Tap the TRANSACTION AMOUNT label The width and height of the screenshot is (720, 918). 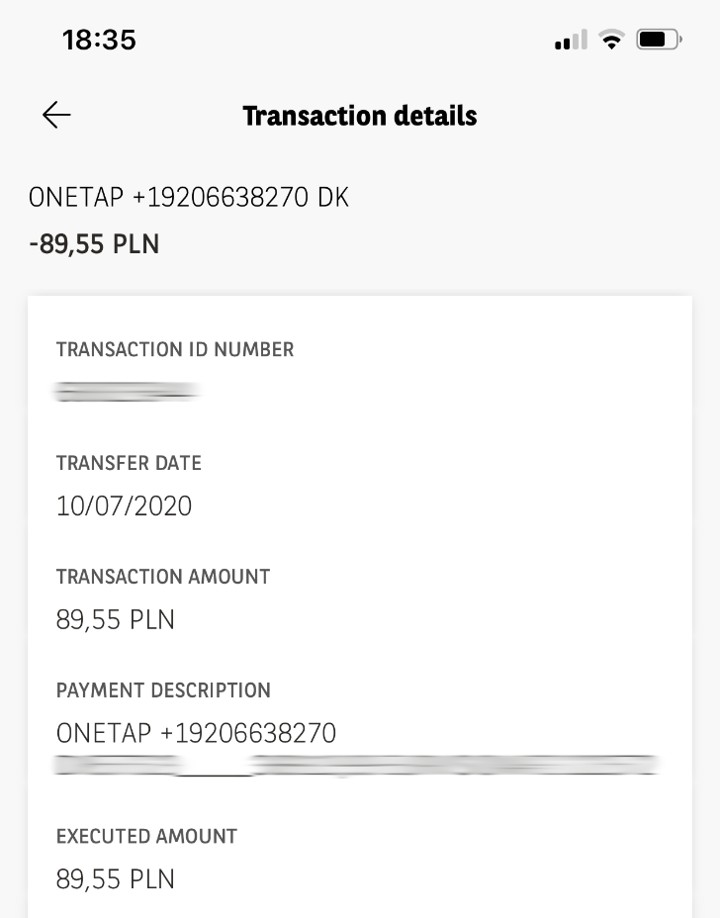163,577
